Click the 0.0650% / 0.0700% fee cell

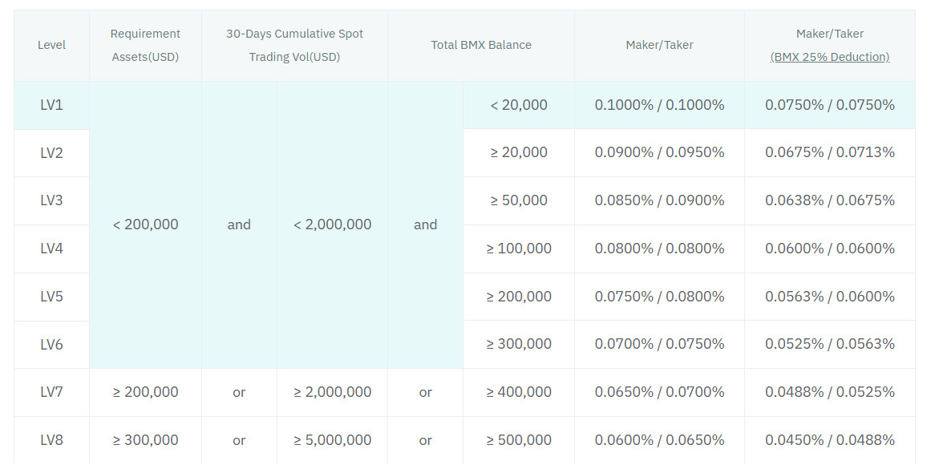pyautogui.click(x=659, y=393)
